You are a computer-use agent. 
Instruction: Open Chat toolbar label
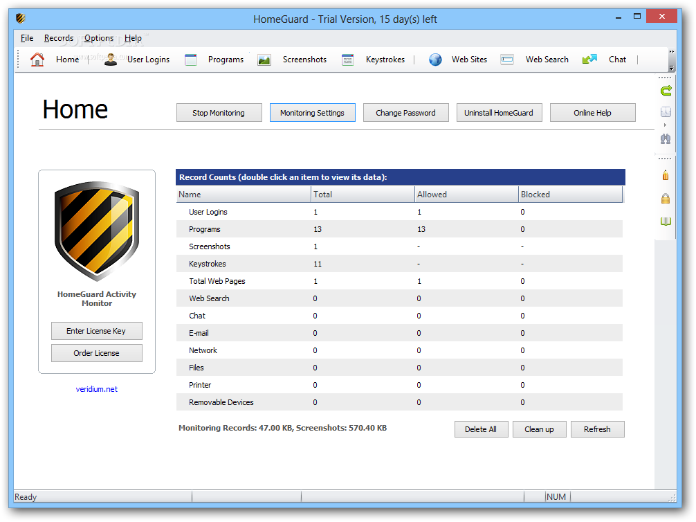(x=617, y=60)
